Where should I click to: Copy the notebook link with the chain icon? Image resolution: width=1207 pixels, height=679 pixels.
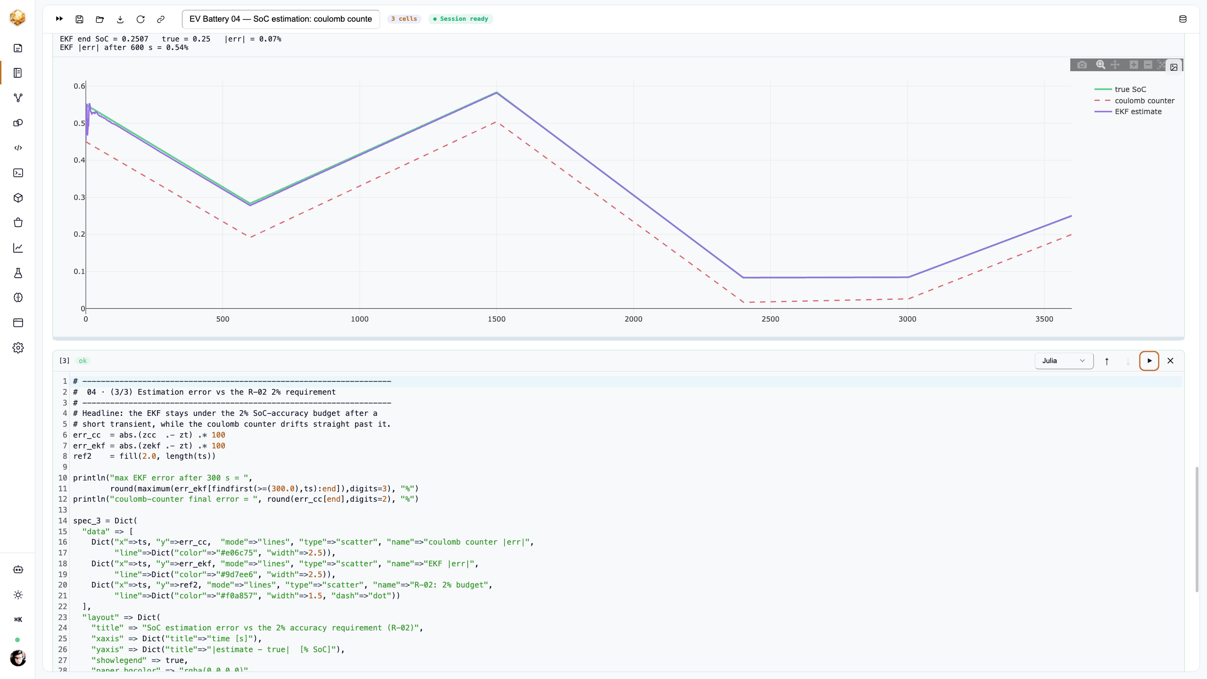pyautogui.click(x=161, y=19)
